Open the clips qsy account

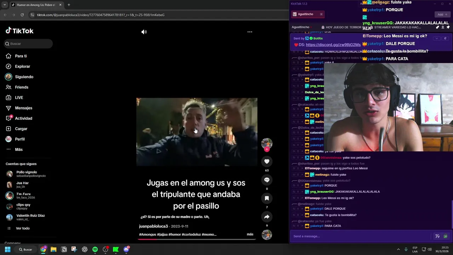pyautogui.click(x=23, y=206)
